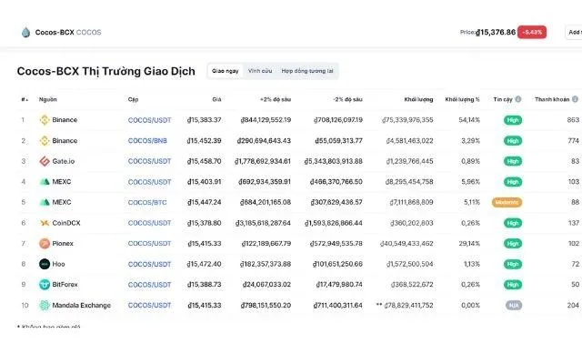Image resolution: width=582 pixels, height=364 pixels.
Task: Click liquidity score 863
Action: pos(573,120)
